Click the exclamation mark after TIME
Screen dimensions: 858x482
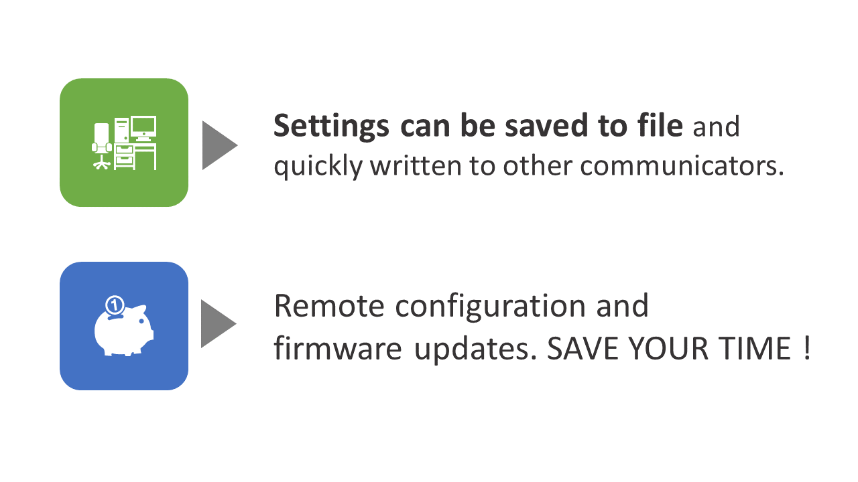(x=806, y=349)
